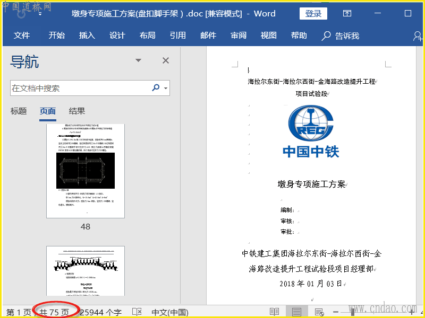This screenshot has width=425, height=318.
Task: Click the 墩身专项施工方案 title text
Action: (x=311, y=184)
